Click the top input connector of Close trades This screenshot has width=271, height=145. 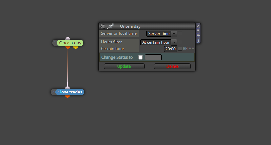[68, 88]
